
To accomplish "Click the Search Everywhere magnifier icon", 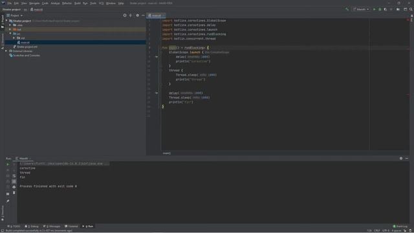I will click(x=411, y=9).
